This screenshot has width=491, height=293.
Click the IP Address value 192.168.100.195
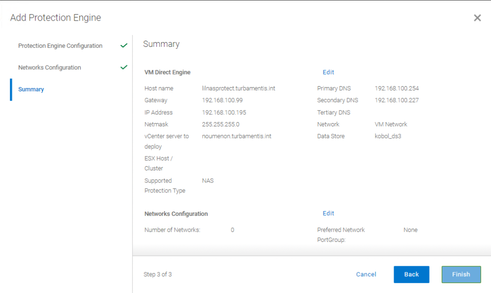pos(224,112)
